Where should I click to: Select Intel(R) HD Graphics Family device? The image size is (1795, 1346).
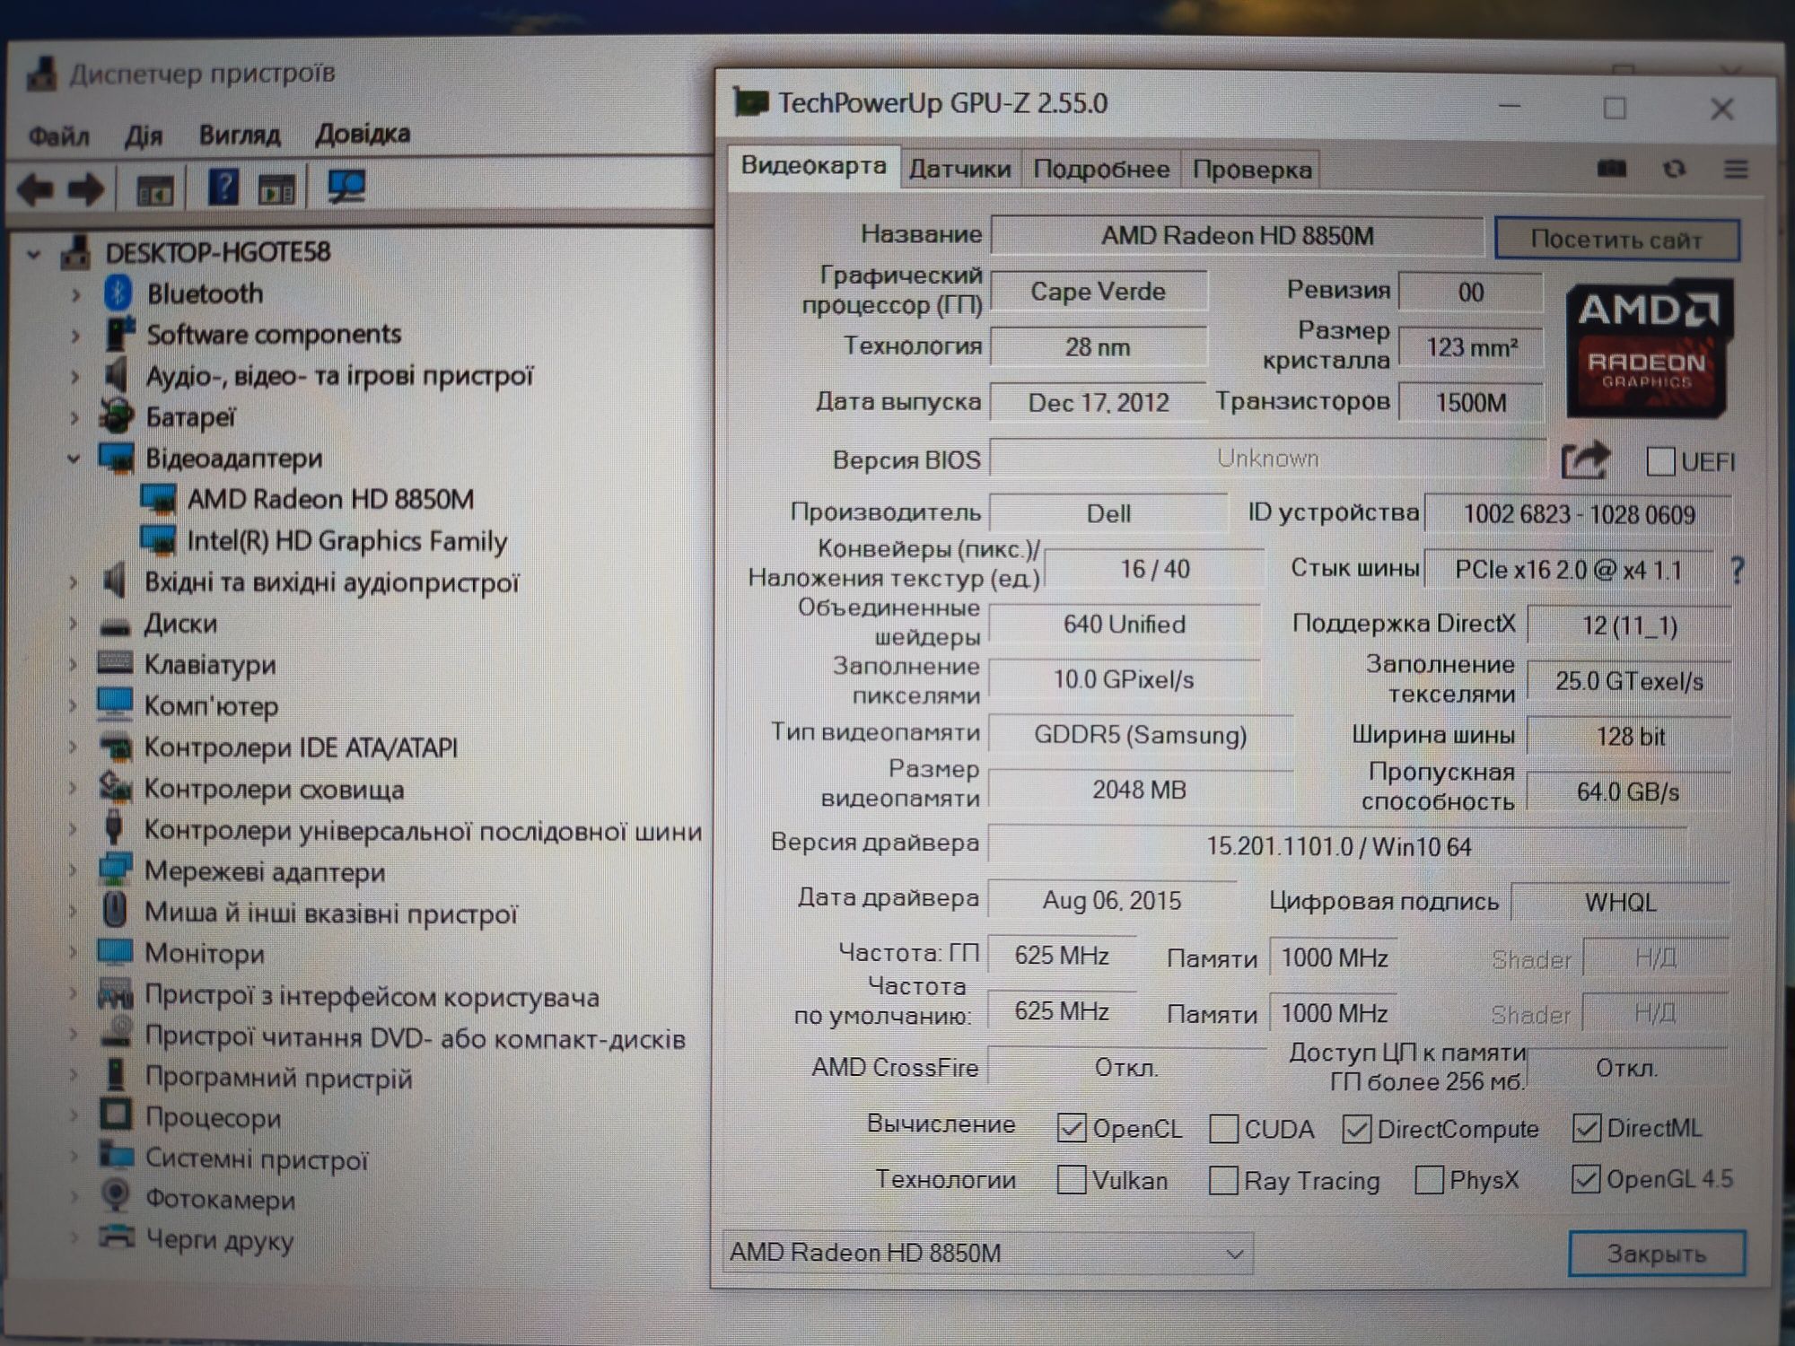(x=346, y=540)
